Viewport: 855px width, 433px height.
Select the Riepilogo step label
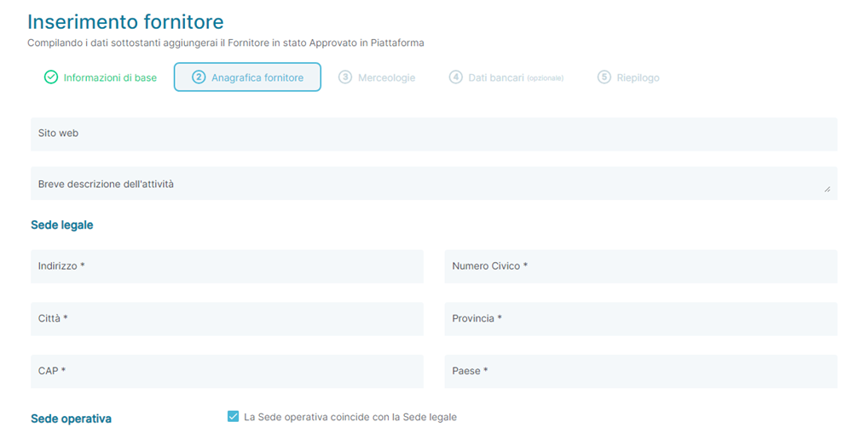[638, 77]
